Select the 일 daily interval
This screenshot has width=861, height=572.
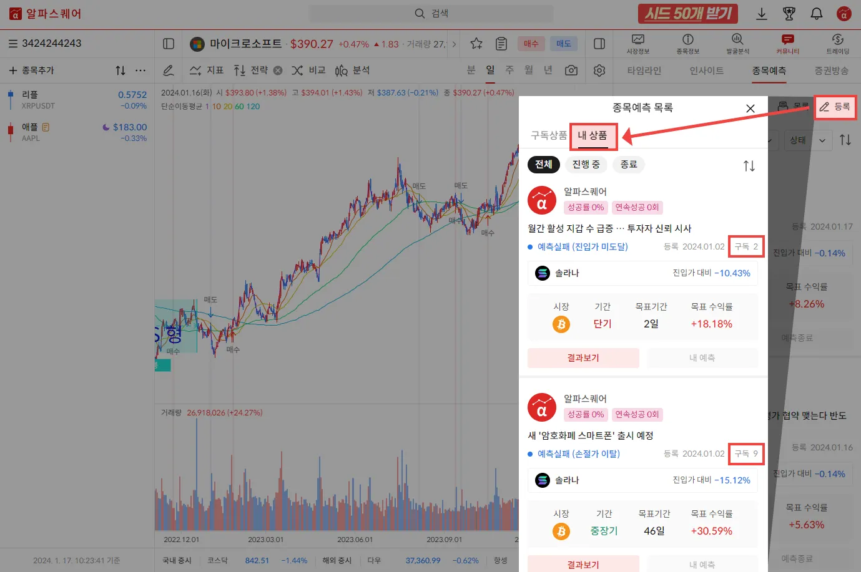491,70
